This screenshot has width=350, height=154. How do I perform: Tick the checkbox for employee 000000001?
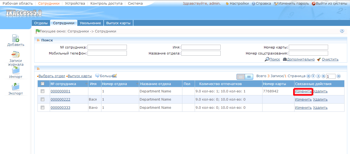coord(42,91)
